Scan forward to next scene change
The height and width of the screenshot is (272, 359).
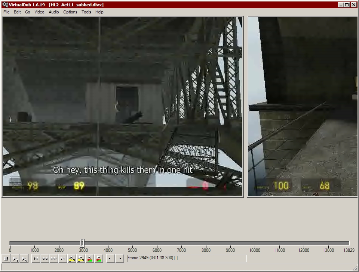99,259
